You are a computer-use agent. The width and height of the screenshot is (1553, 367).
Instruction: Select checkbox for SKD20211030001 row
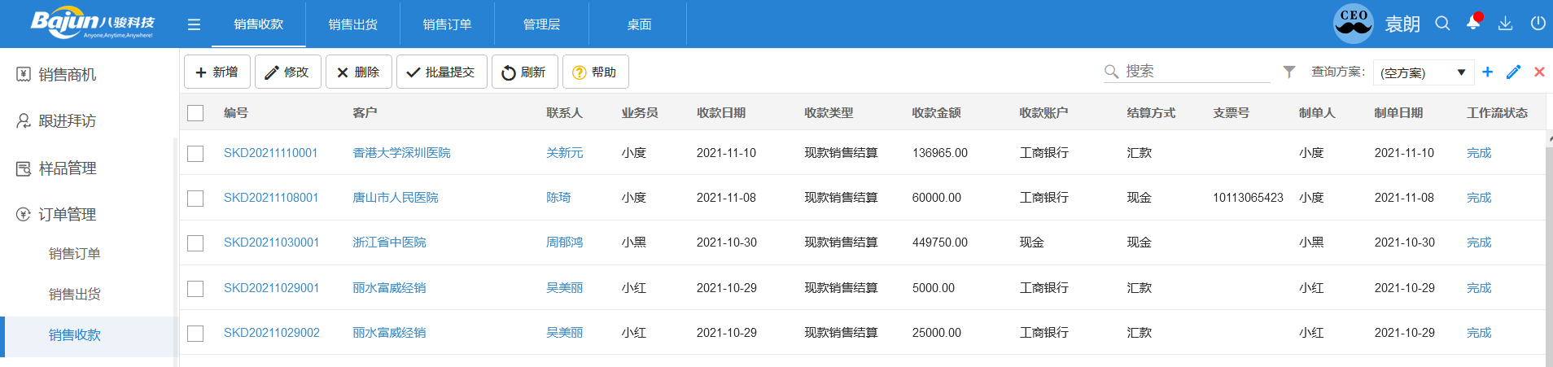pos(195,242)
